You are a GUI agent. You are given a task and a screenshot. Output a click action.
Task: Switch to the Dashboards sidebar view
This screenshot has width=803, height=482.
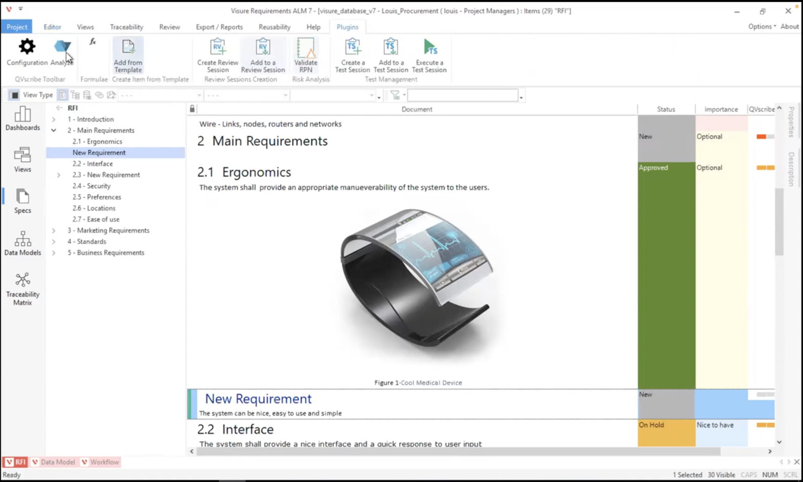click(x=22, y=119)
